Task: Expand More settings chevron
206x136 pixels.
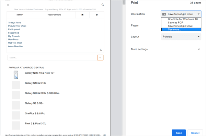Action: coord(199,49)
